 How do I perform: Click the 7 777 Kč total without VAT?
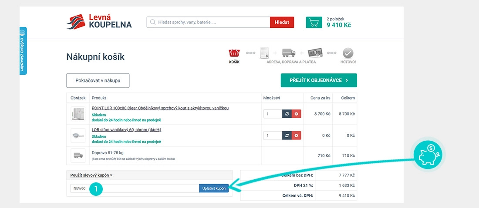pyautogui.click(x=347, y=175)
